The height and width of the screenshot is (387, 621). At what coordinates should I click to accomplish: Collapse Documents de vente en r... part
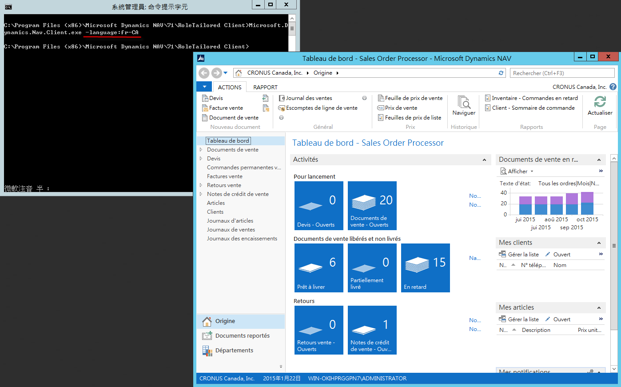point(599,160)
